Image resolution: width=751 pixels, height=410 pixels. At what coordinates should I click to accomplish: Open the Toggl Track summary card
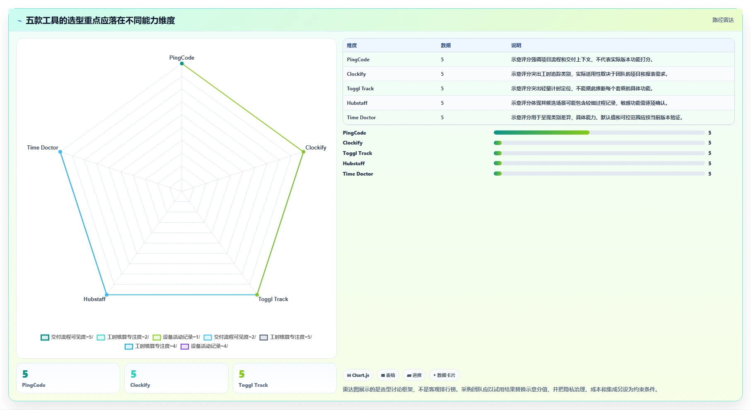(285, 378)
